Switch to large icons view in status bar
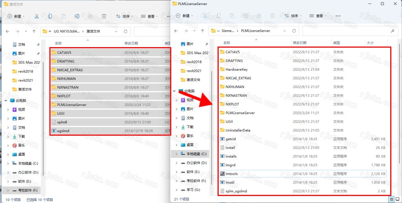The width and height of the screenshot is (402, 203). coord(397,199)
